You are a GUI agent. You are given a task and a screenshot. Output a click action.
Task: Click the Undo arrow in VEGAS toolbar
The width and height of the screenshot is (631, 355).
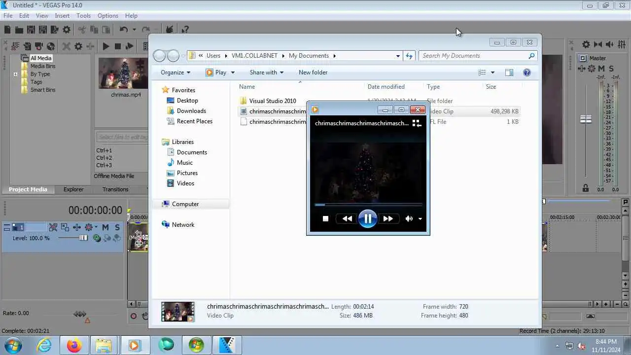pos(124,30)
